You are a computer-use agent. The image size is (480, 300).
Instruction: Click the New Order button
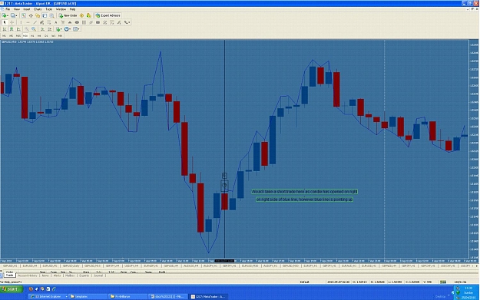click(x=68, y=15)
